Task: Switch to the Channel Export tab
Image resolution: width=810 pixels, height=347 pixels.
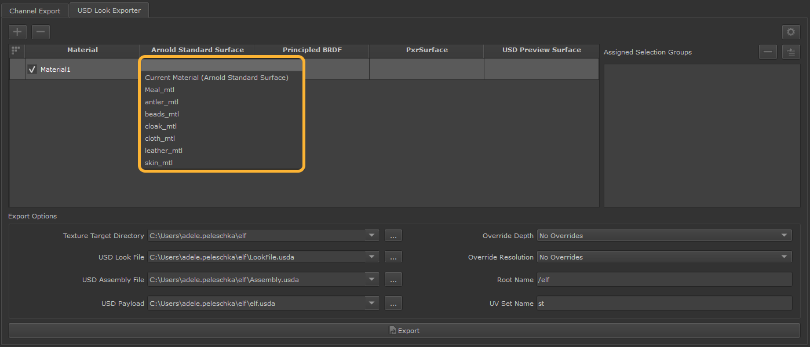Action: click(35, 11)
